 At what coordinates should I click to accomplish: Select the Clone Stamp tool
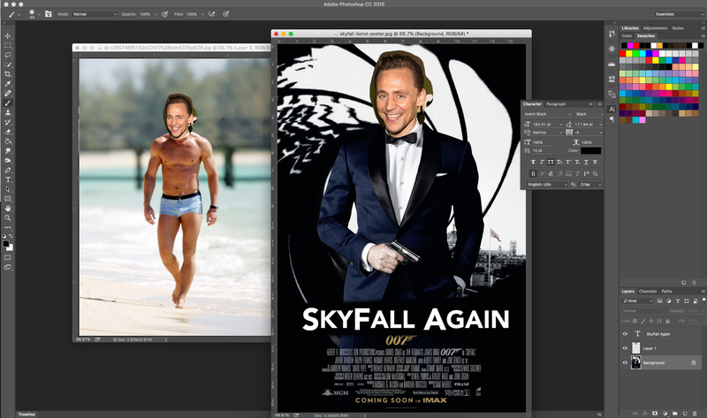(x=8, y=113)
